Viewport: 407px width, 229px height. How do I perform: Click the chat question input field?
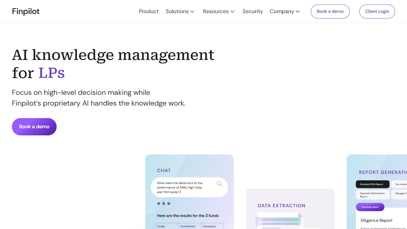[189, 188]
